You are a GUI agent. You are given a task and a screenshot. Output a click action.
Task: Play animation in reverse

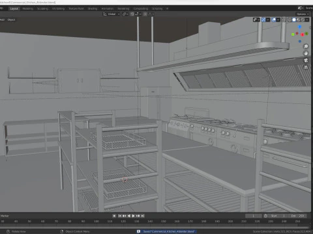coord(129,216)
